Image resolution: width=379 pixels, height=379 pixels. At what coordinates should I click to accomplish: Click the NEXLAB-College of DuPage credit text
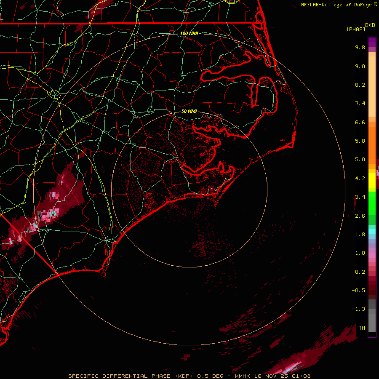pos(336,5)
